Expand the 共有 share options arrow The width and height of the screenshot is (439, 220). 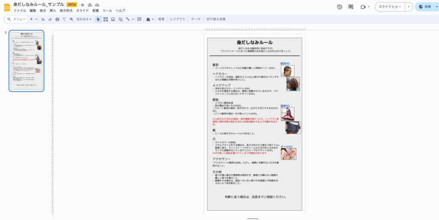437,7
